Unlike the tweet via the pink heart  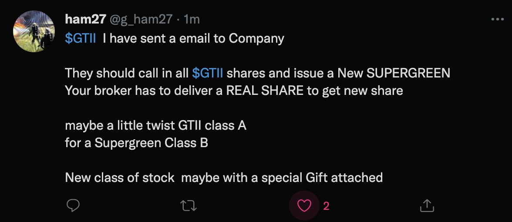(304, 205)
